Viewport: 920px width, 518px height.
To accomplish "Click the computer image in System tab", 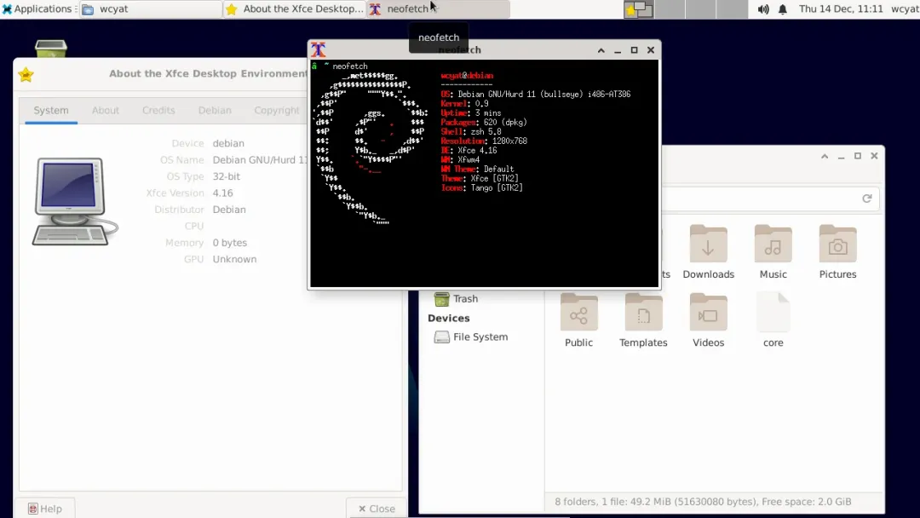I will [x=74, y=201].
